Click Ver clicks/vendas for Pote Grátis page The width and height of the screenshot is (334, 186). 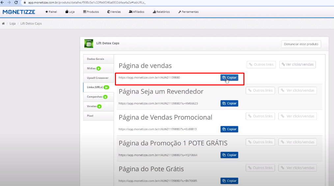click(x=297, y=168)
